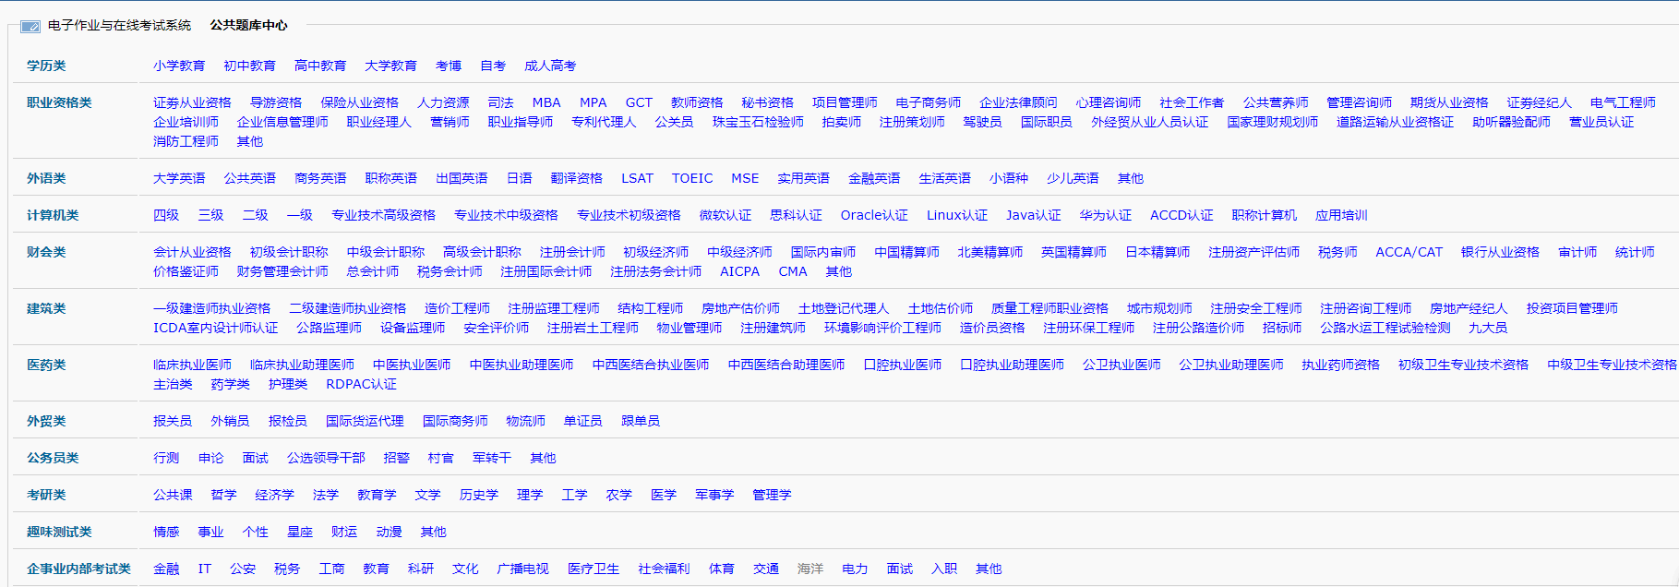Open 一级建造师执业资格 link

(x=211, y=308)
